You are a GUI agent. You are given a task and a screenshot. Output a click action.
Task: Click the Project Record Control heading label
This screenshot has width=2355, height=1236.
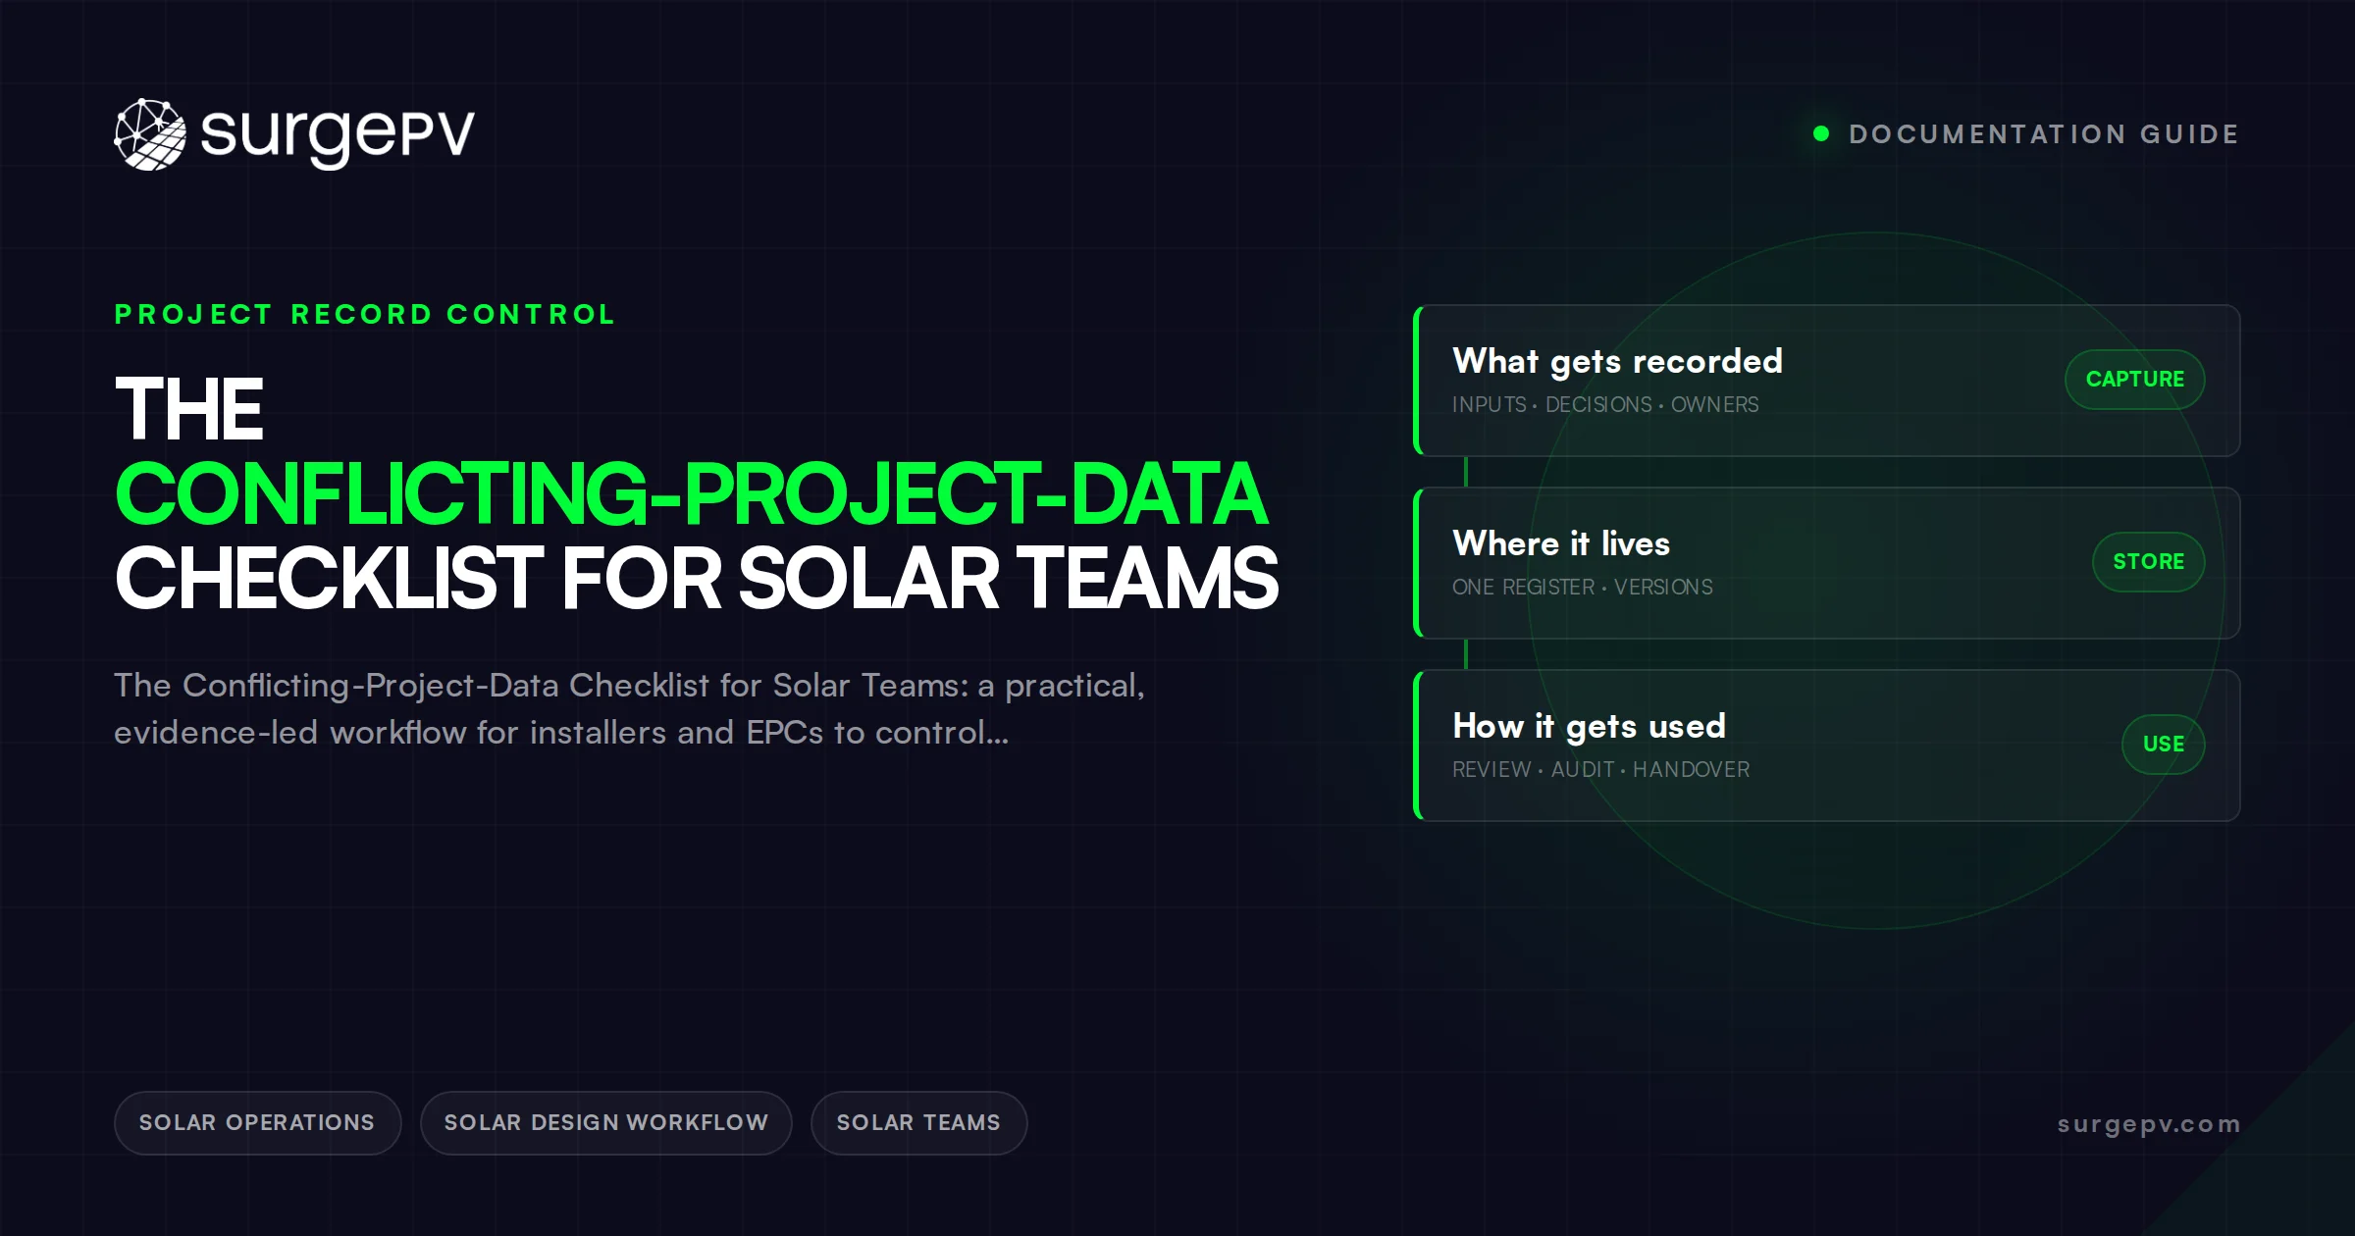[365, 315]
